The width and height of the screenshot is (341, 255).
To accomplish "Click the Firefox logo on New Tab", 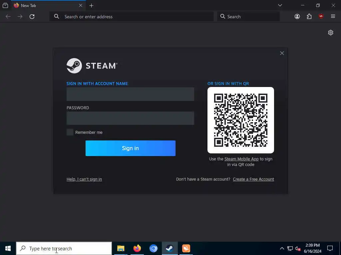I will [x=16, y=5].
